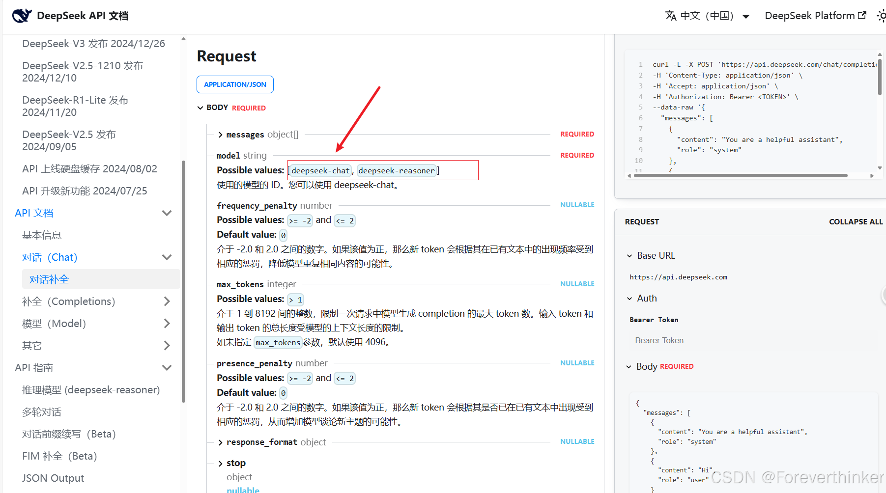Open 多轮对话 guide page
886x493 pixels.
click(x=42, y=412)
